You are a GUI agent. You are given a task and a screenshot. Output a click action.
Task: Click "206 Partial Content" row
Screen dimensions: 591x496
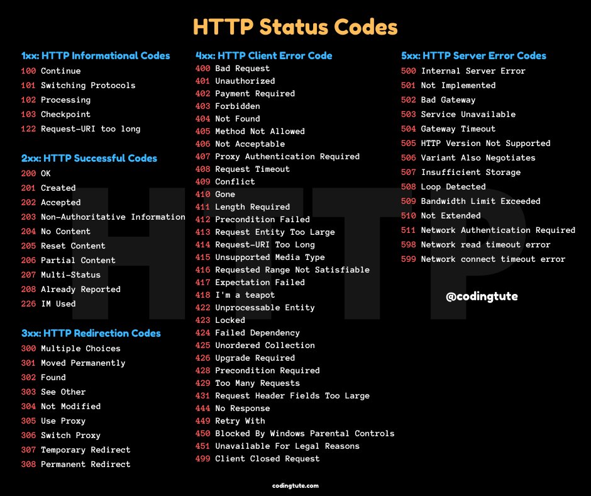pos(69,261)
